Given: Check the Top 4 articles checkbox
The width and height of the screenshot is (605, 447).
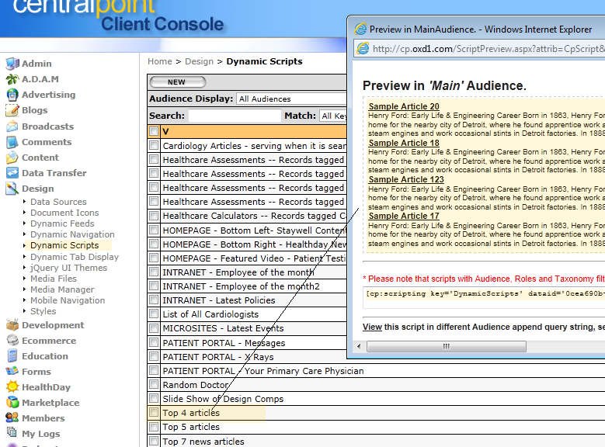Looking at the screenshot, I should (x=154, y=413).
